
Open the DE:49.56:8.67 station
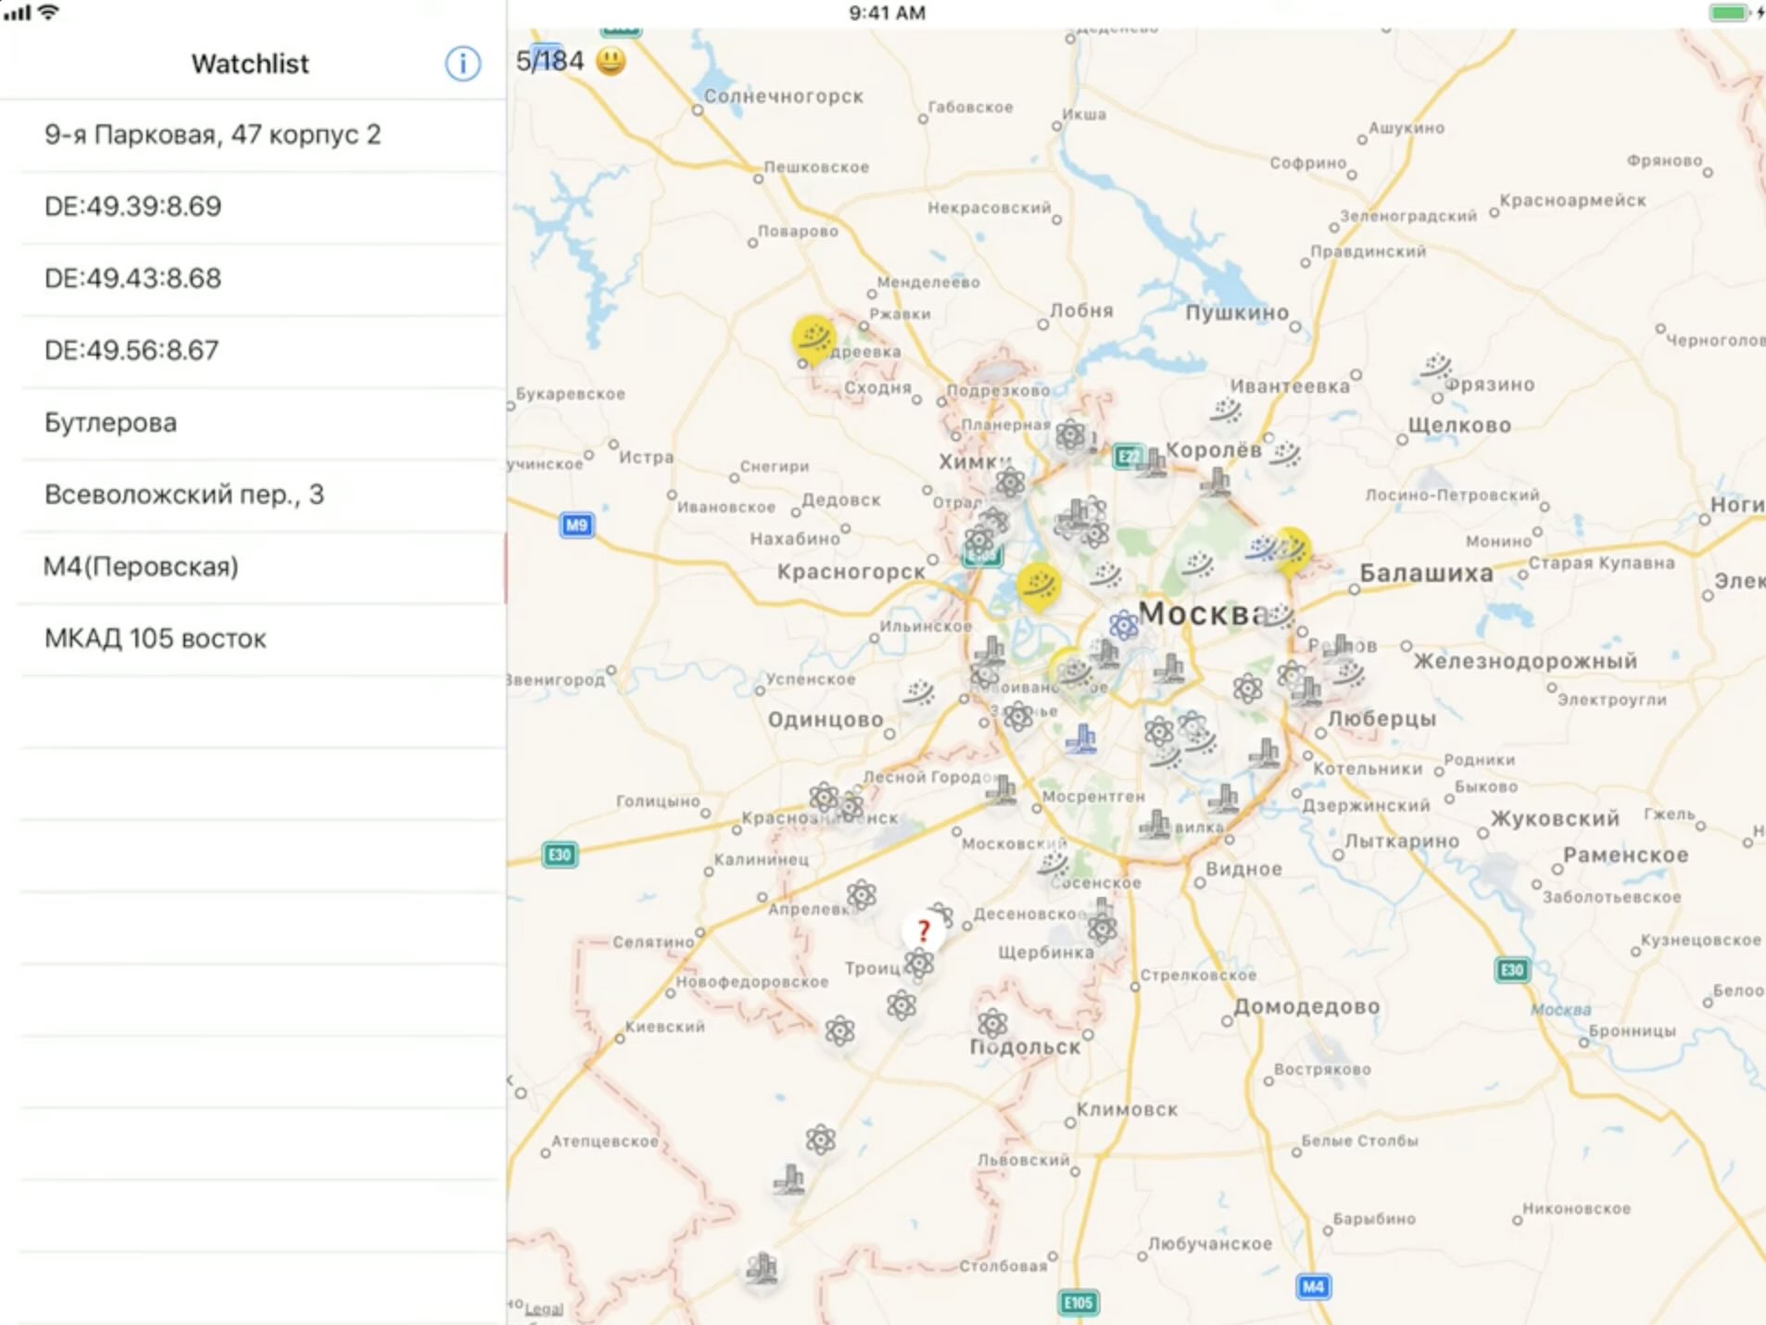(132, 350)
